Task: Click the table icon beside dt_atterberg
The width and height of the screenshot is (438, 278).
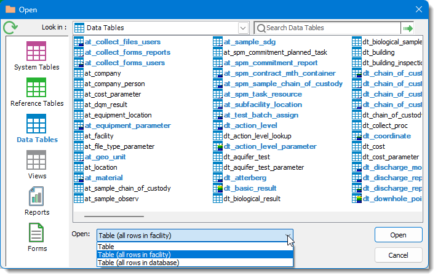Action: click(218, 178)
